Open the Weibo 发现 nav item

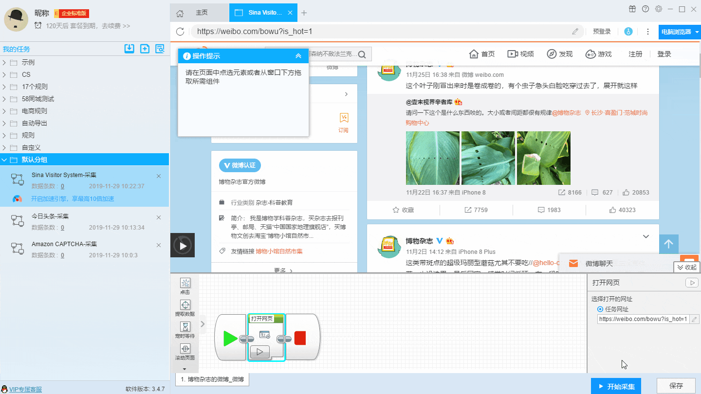pos(560,54)
